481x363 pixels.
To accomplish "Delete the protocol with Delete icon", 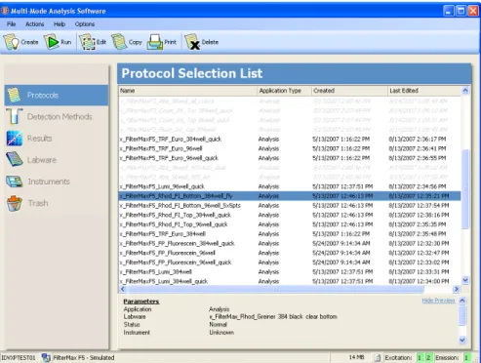I will pos(192,42).
